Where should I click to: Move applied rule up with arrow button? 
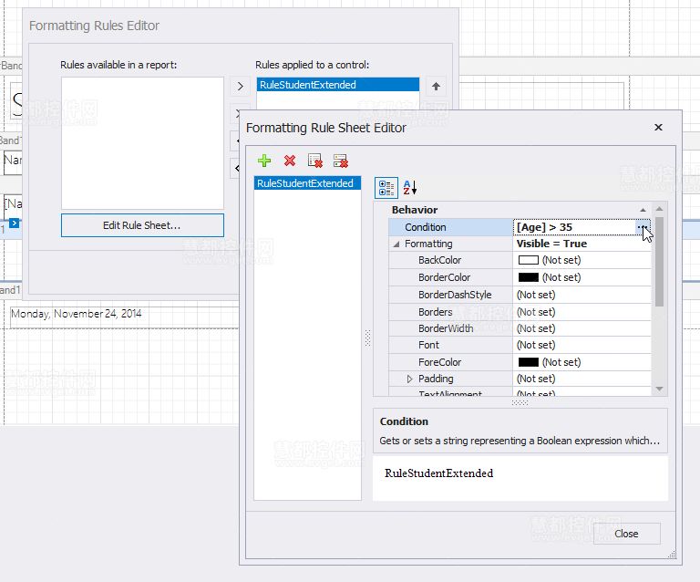click(x=437, y=87)
